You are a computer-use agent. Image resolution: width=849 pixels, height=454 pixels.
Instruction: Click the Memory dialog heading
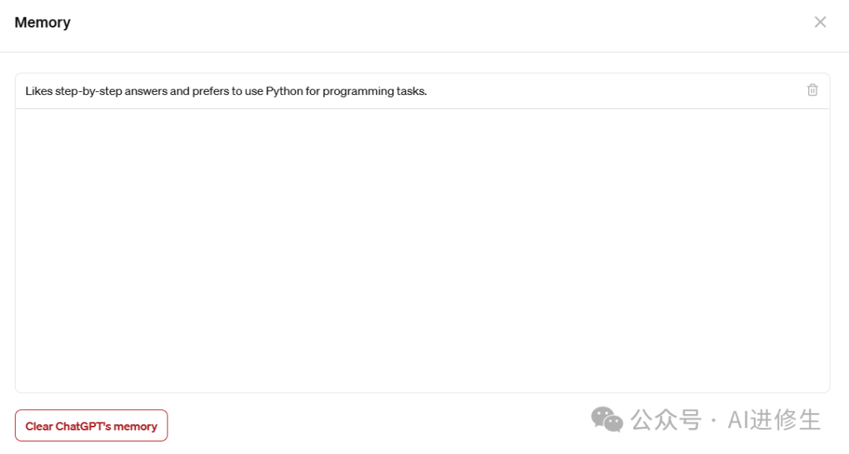(x=42, y=23)
